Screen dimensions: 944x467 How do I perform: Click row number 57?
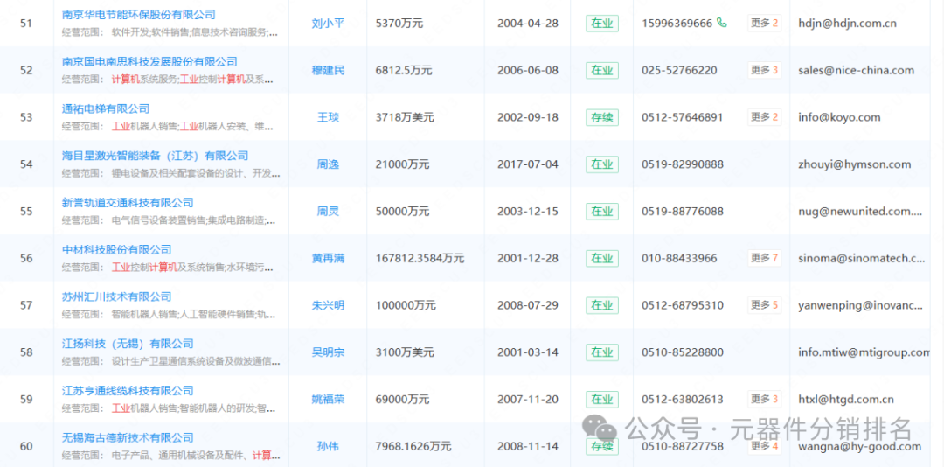tap(26, 305)
